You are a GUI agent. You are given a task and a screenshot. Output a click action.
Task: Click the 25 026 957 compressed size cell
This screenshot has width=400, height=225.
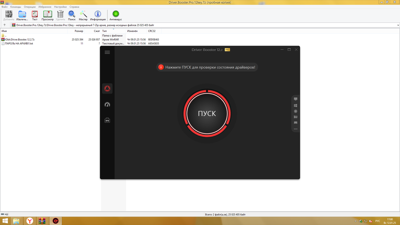click(94, 39)
